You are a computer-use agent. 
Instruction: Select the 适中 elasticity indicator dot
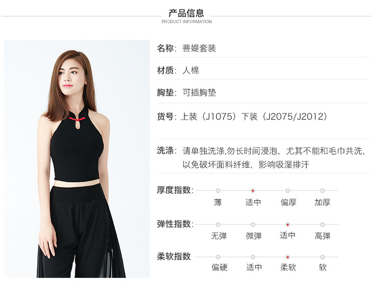coord(287,224)
